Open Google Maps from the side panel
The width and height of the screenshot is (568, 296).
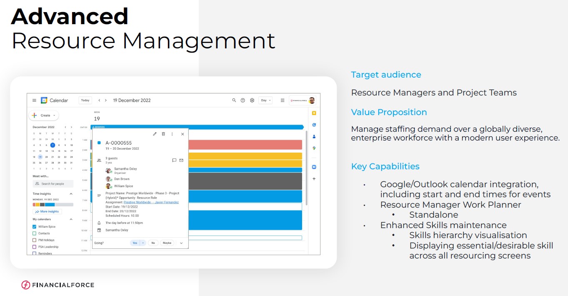(x=314, y=148)
